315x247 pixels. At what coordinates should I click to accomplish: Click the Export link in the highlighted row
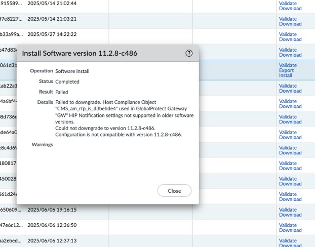[x=286, y=70]
